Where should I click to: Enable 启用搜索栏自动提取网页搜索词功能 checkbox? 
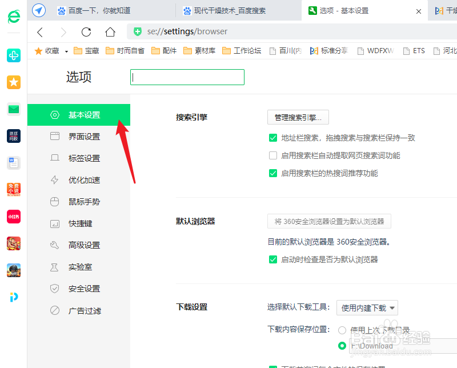(x=273, y=155)
